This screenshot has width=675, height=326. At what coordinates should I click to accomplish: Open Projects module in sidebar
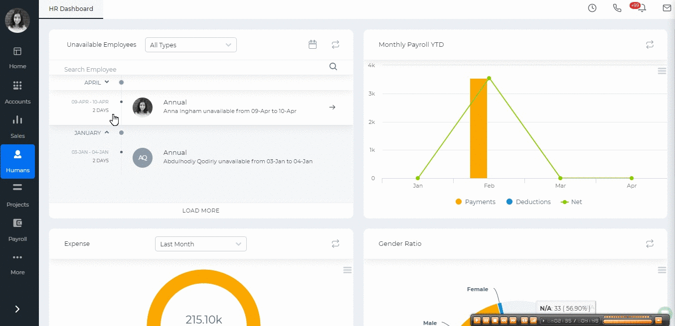point(17,196)
